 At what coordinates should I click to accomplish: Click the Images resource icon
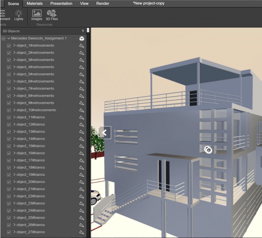click(37, 15)
